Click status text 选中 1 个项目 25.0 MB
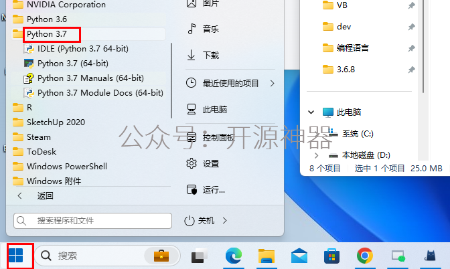Image resolution: width=450 pixels, height=269 pixels. [x=398, y=169]
